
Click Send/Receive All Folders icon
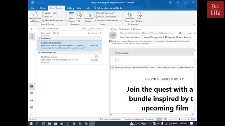pyautogui.click(x=35, y=17)
